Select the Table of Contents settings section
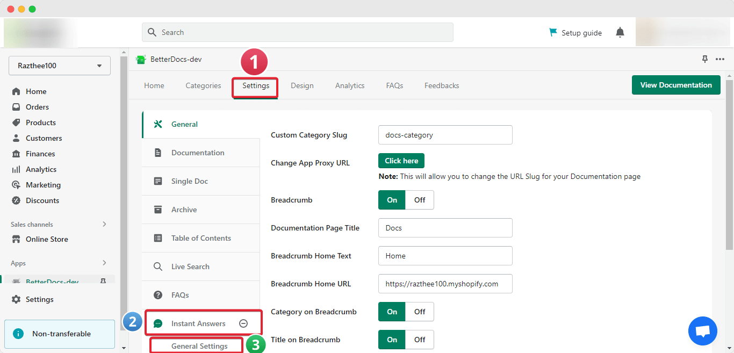 pos(201,238)
